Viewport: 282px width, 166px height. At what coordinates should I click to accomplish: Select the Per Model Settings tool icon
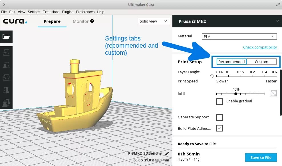[x=6, y=103]
